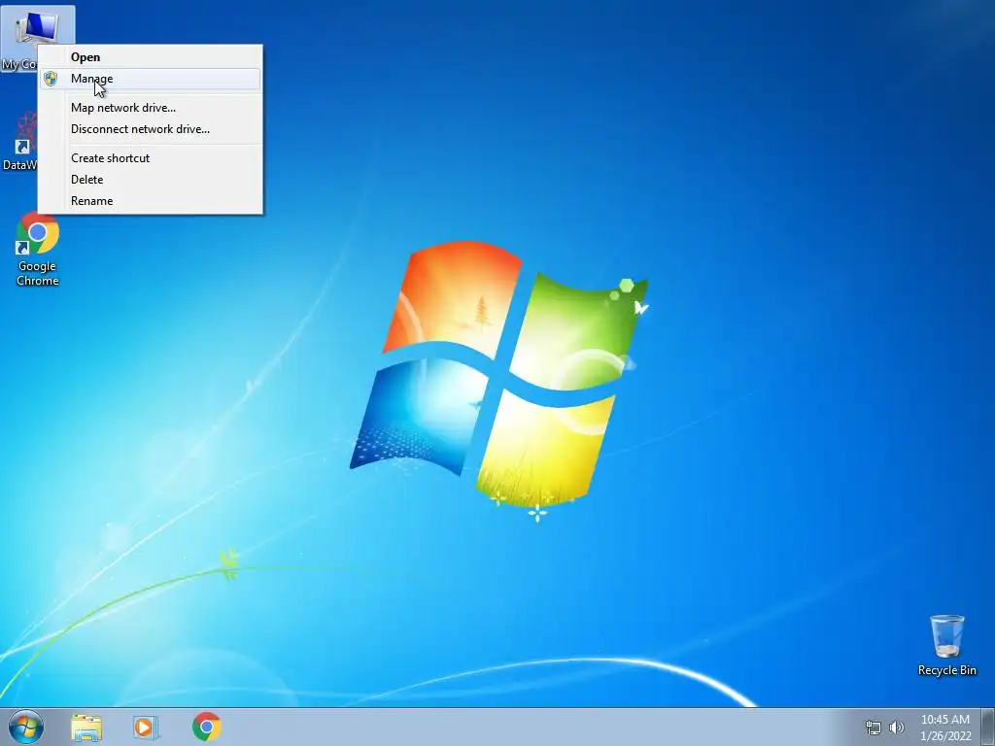995x746 pixels.
Task: Open the volume speaker tray icon
Action: click(x=897, y=728)
